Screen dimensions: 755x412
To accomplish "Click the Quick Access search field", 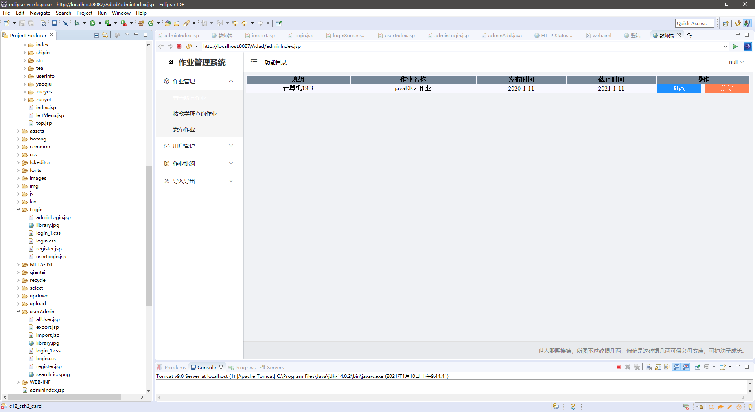I will 694,24.
